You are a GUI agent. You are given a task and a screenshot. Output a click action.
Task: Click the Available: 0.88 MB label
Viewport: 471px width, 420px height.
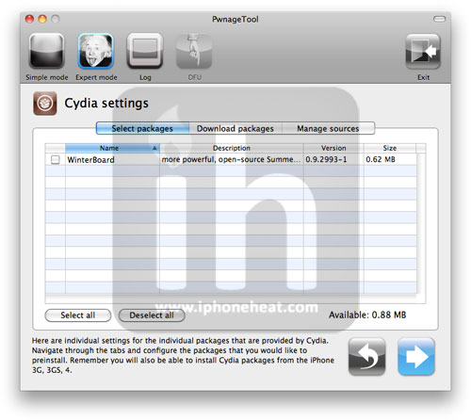click(367, 315)
